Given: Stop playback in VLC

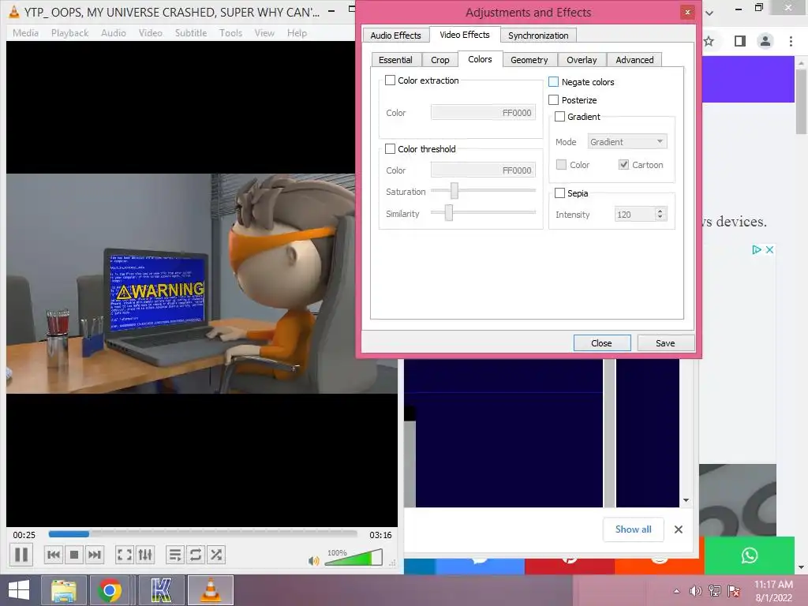Looking at the screenshot, I should point(74,555).
